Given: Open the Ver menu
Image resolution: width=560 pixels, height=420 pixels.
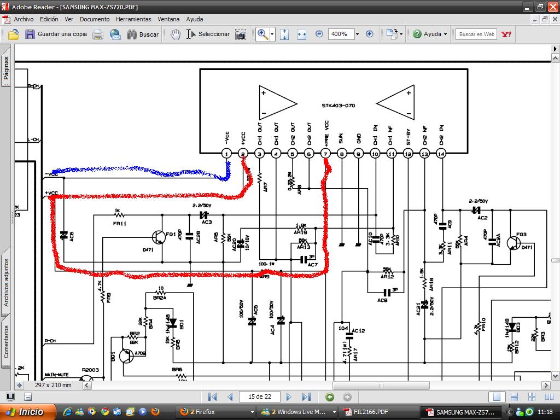Looking at the screenshot, I should coord(69,19).
